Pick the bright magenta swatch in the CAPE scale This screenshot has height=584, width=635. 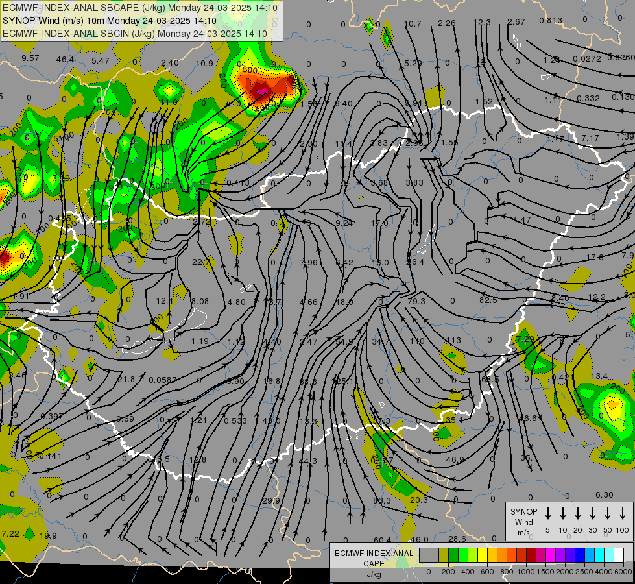pyautogui.click(x=551, y=555)
